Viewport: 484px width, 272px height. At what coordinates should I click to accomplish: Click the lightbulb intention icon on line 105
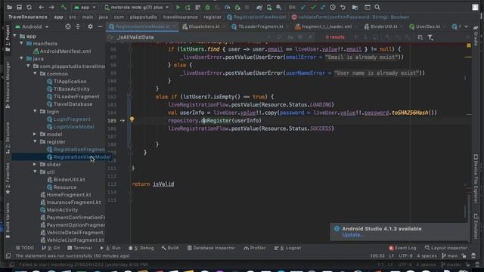(132, 119)
